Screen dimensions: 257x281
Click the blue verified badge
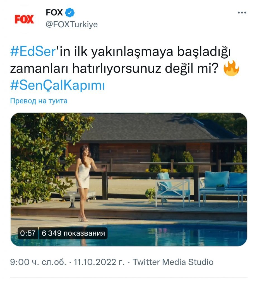[x=69, y=13]
